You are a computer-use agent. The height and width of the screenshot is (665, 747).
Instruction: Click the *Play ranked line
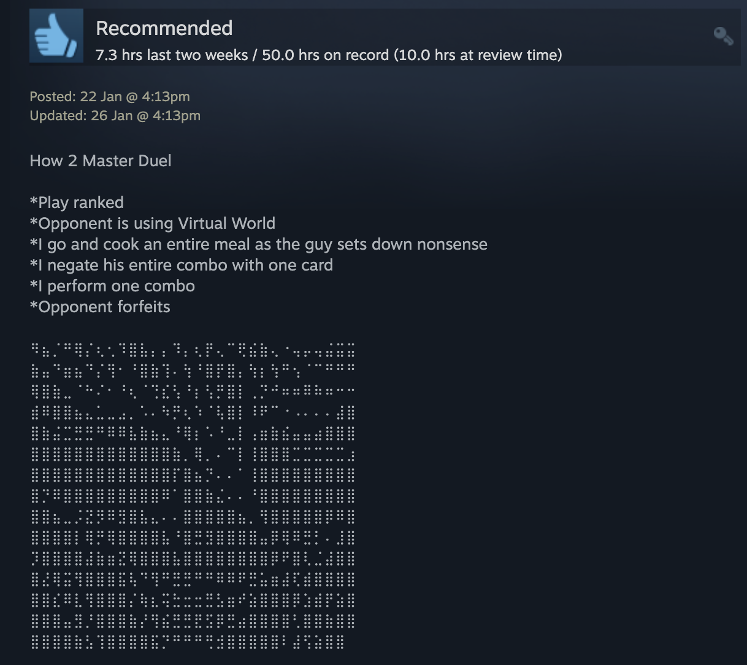(77, 202)
